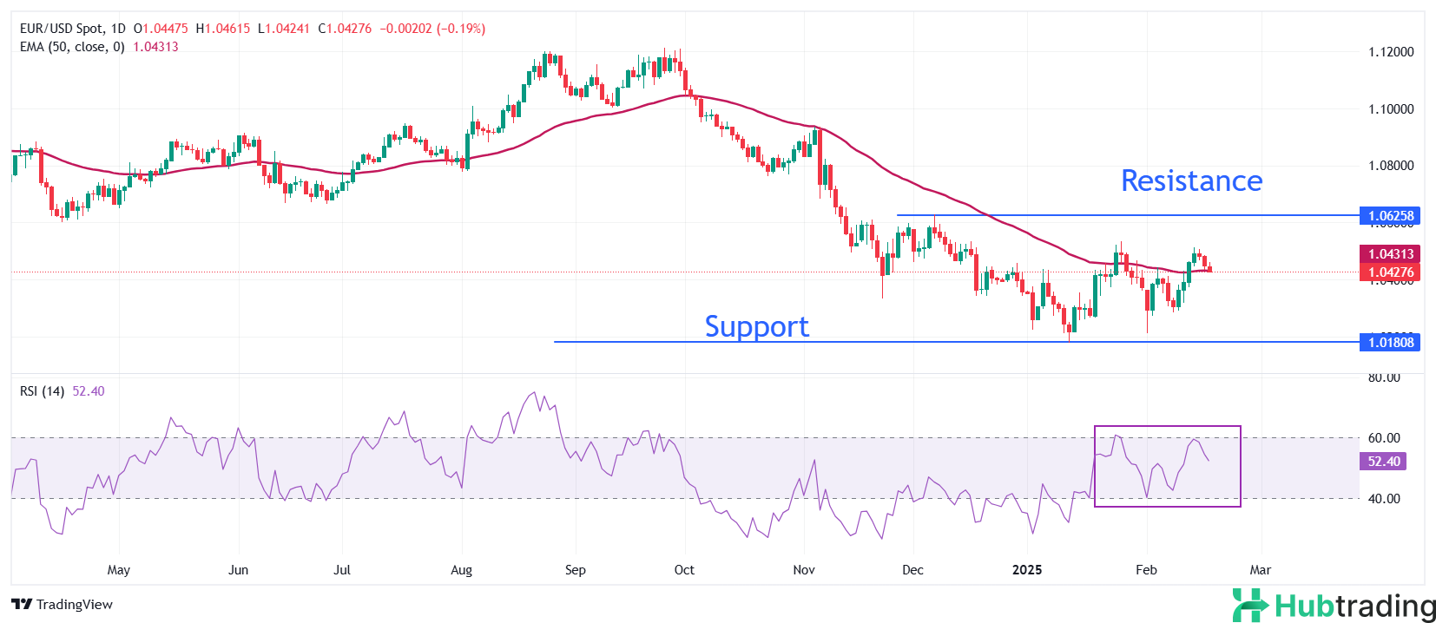
Task: Click the 60.00 level on the RSI scale
Action: tap(1384, 438)
